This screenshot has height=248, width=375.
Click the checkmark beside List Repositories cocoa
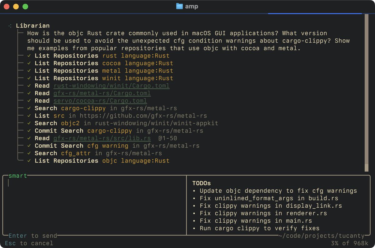[29, 63]
